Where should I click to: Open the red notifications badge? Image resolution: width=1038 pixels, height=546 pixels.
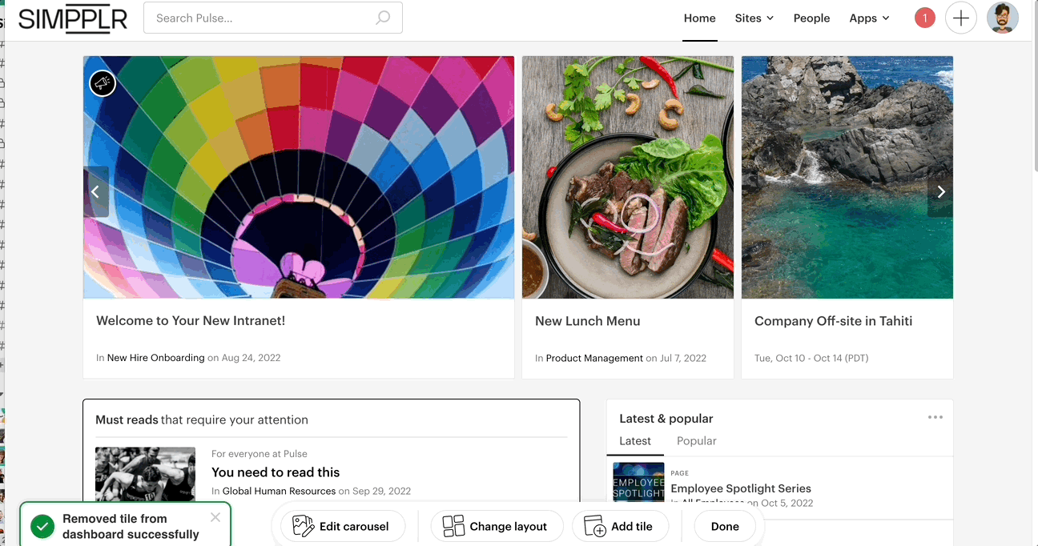click(924, 18)
